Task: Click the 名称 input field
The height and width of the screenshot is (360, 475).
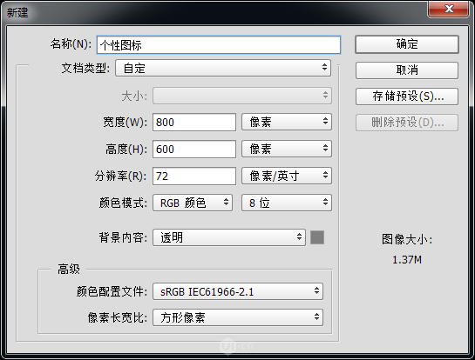Action: (x=219, y=45)
